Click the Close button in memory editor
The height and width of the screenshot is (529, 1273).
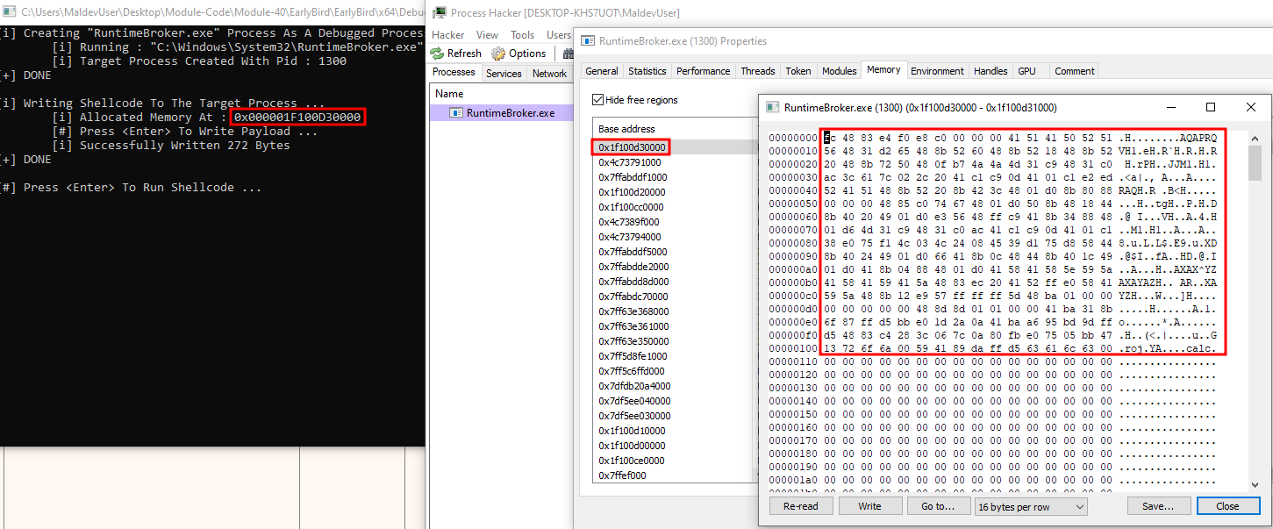click(x=1227, y=506)
